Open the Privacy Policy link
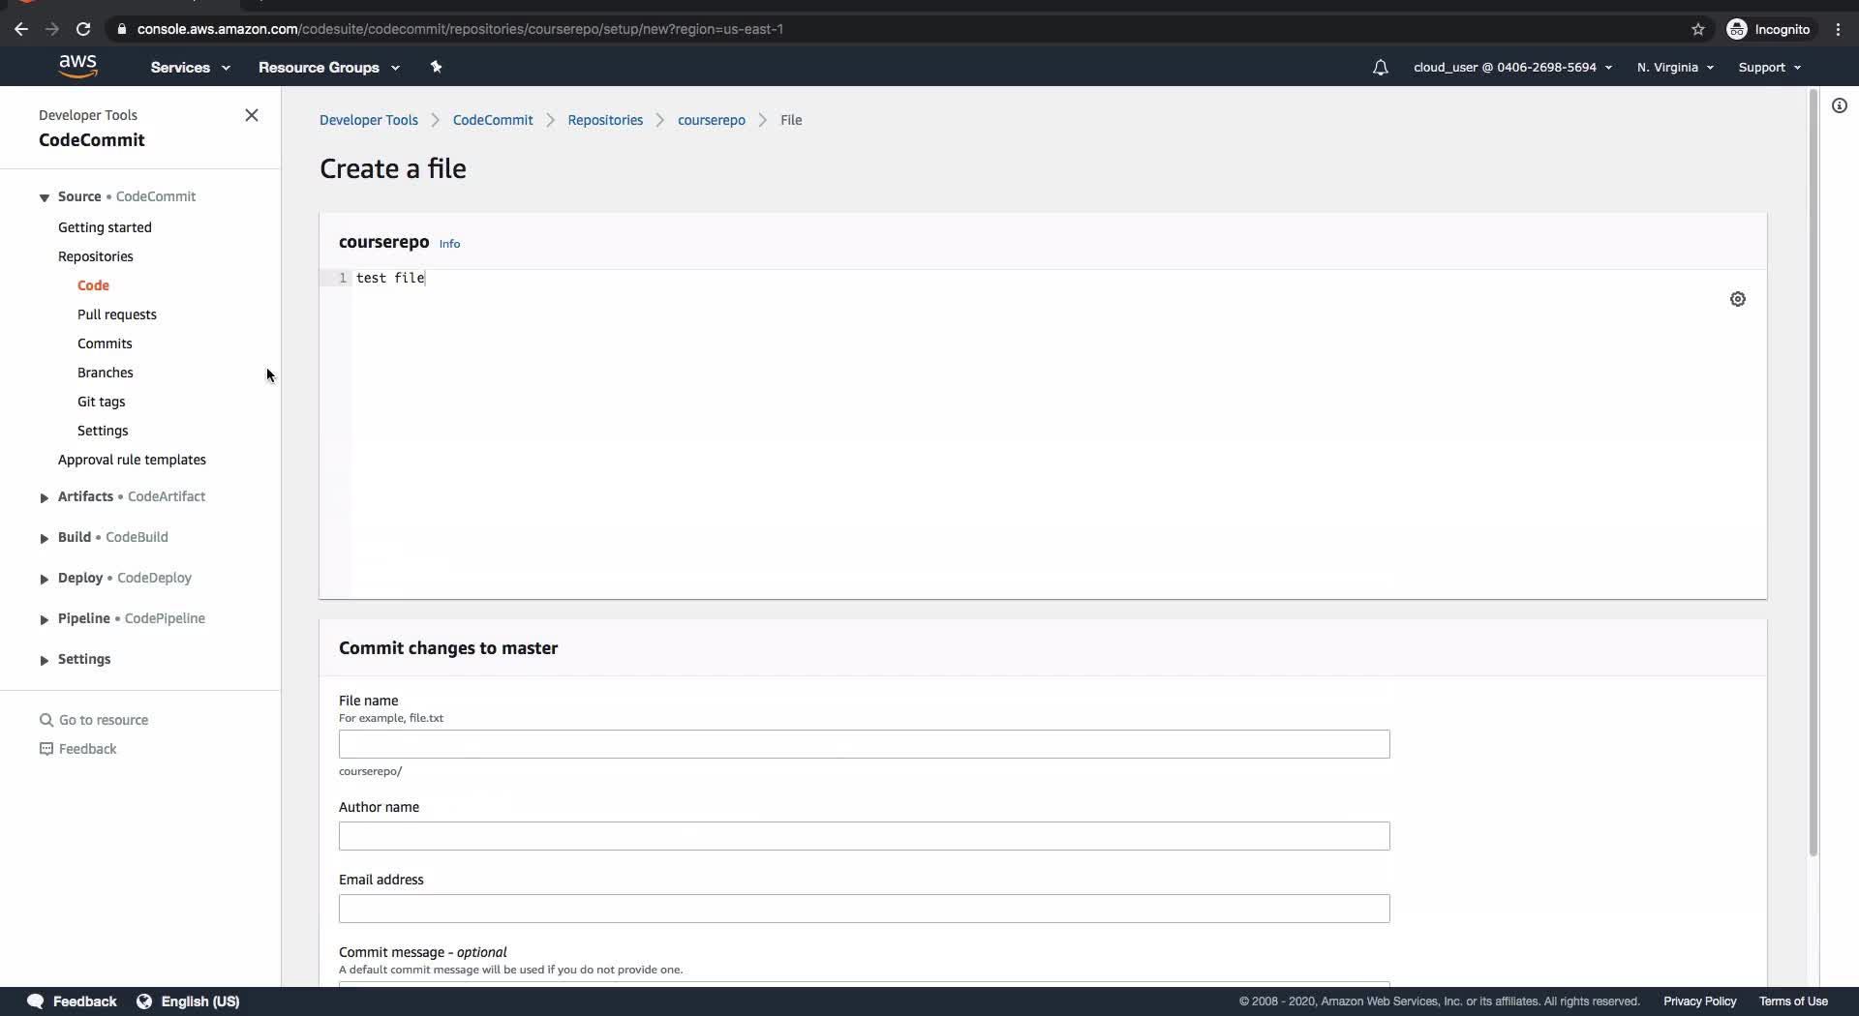 pos(1700,1001)
